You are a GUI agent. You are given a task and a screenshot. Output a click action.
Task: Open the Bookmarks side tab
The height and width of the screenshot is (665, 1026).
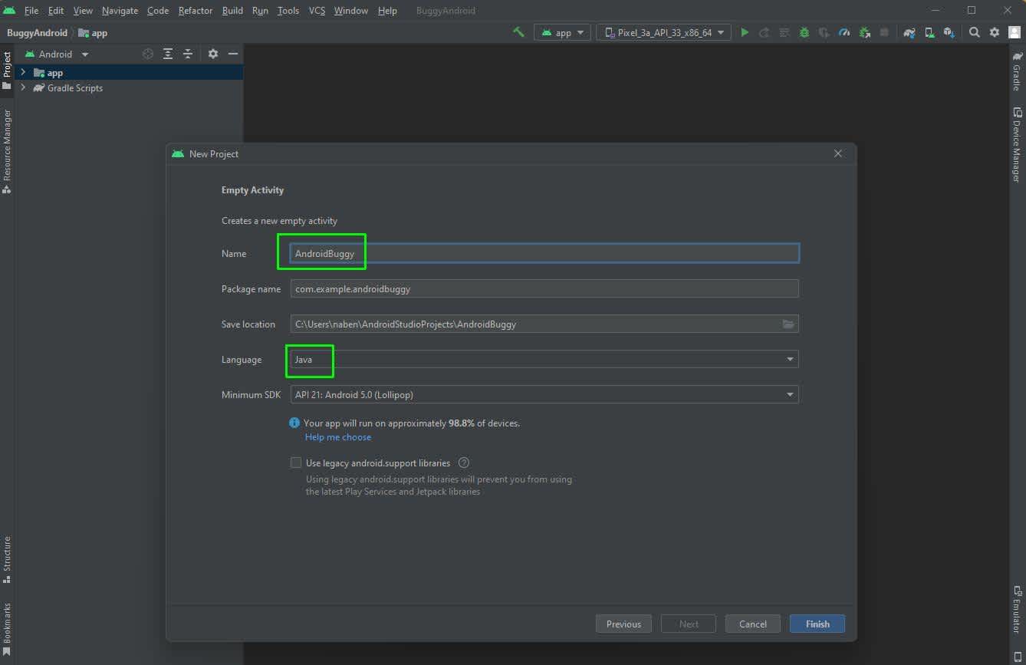7,629
